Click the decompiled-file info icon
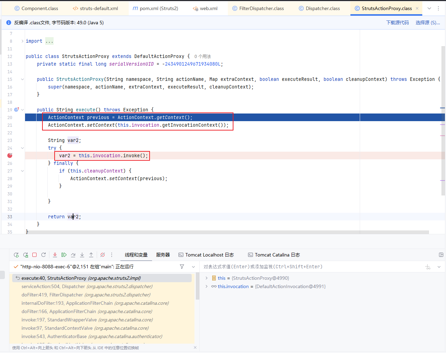446x353 pixels. click(x=9, y=23)
